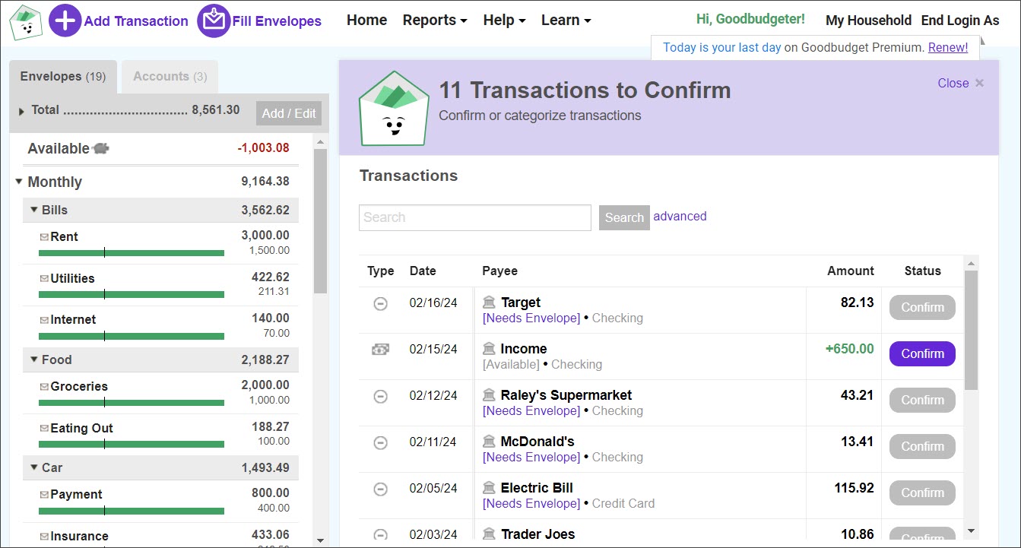Click the envelope icon beside Rent
Image resolution: width=1021 pixels, height=548 pixels.
pyautogui.click(x=44, y=237)
